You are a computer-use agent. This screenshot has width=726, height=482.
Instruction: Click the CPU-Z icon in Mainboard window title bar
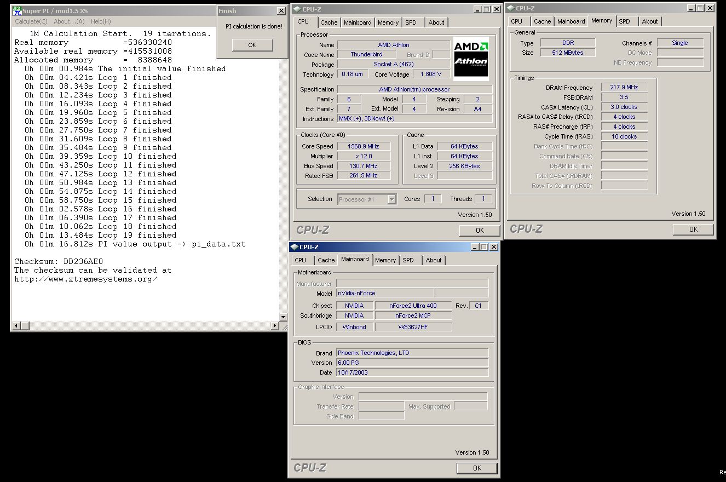(294, 247)
